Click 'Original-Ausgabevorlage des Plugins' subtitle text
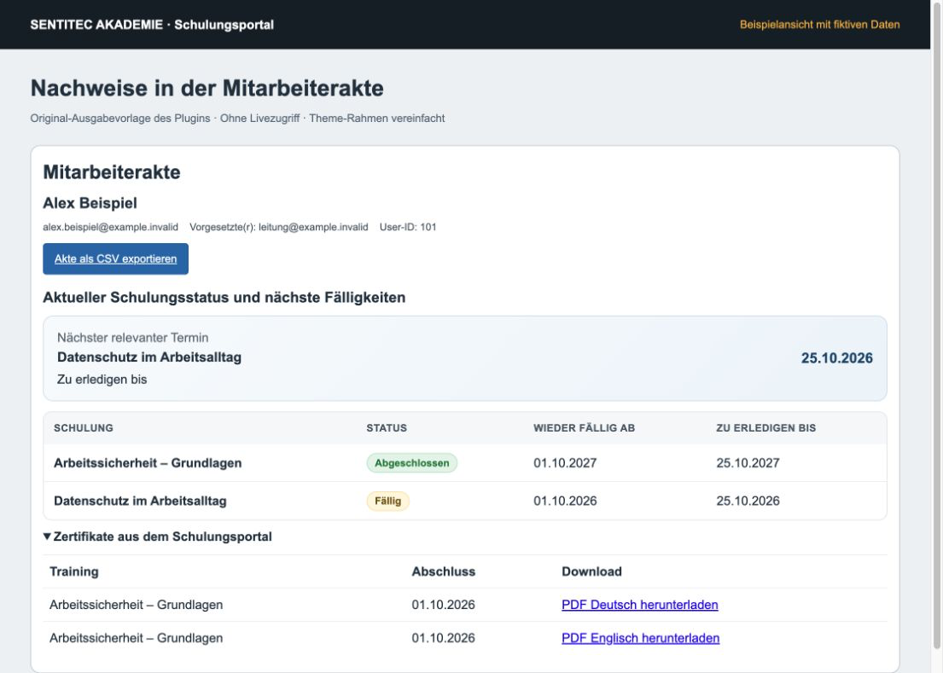Image resolution: width=943 pixels, height=673 pixels. (x=120, y=119)
